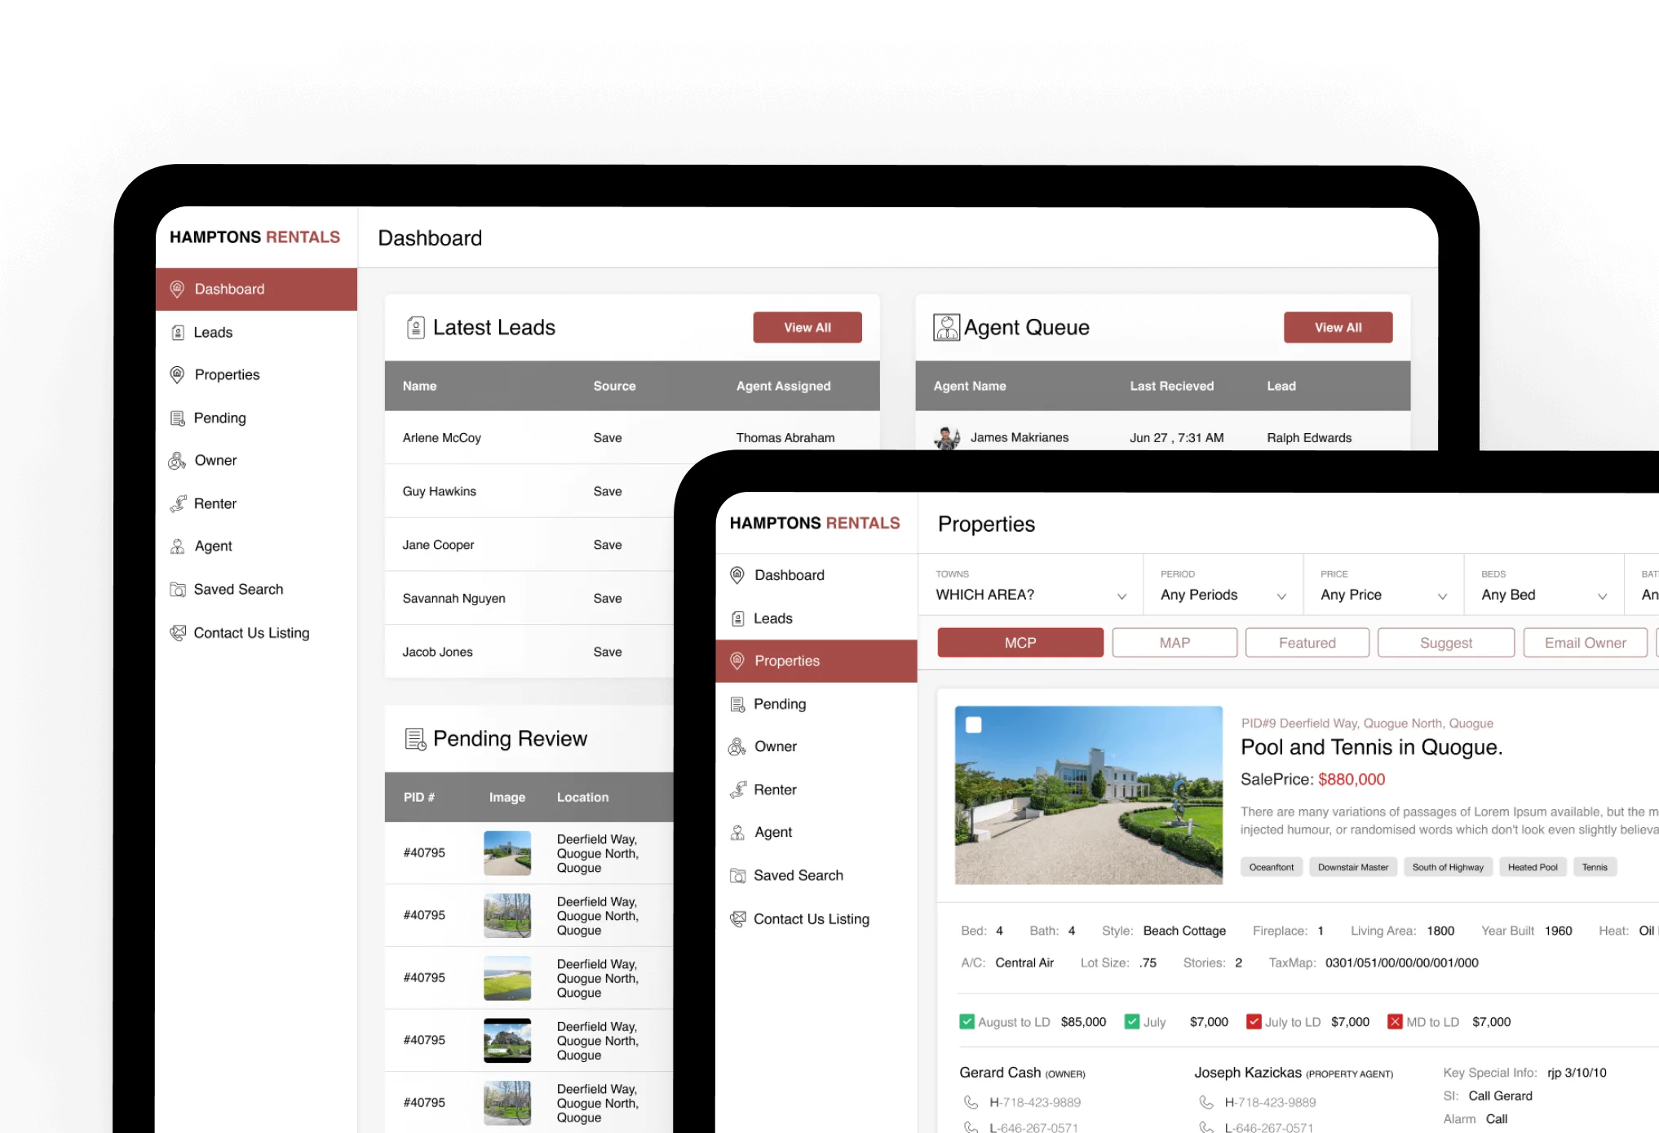Tick the checkbox on the property photo
The image size is (1659, 1133).
click(x=973, y=724)
